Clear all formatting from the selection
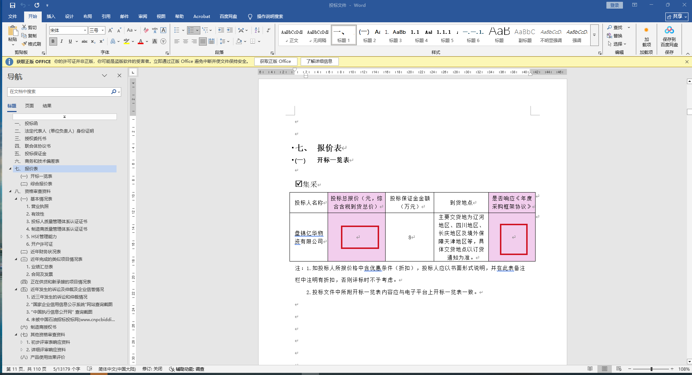The height and width of the screenshot is (375, 692). coord(146,31)
